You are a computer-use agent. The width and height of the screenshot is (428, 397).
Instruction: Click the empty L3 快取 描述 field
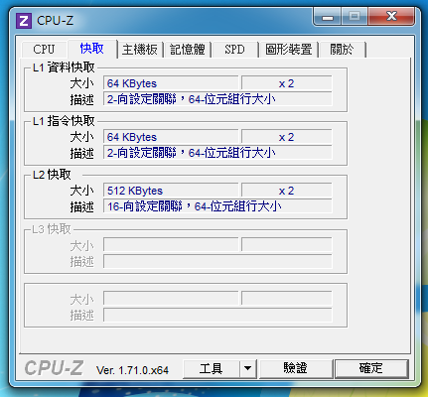point(217,261)
